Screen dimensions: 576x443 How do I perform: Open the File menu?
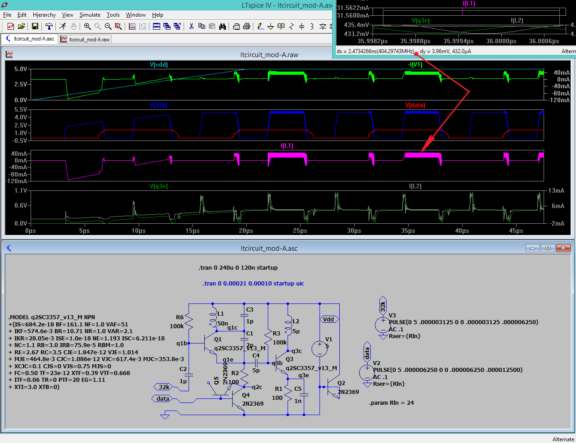coord(7,15)
